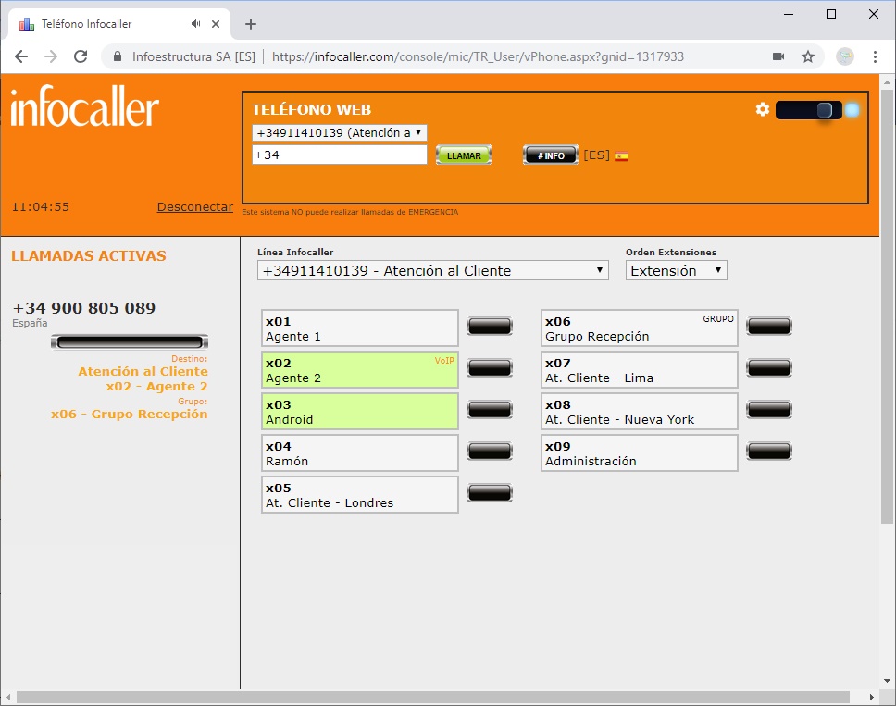View site security lock information
896x706 pixels.
(118, 56)
